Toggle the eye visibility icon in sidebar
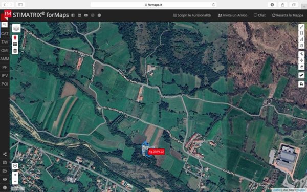The height and width of the screenshot is (192, 307). tap(5, 179)
